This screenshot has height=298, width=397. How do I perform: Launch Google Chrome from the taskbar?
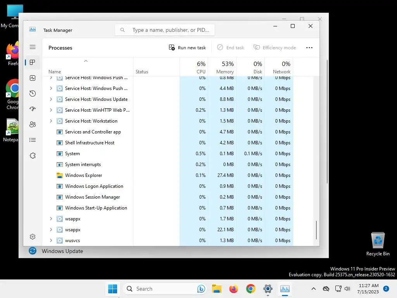point(251,289)
